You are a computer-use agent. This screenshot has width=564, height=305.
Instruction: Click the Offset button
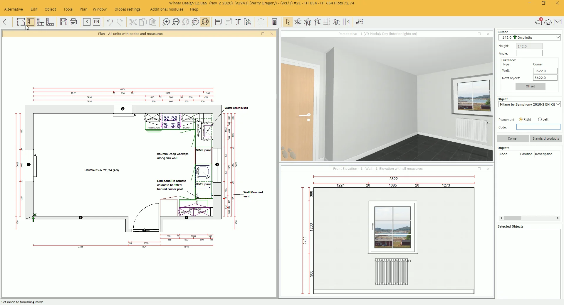[x=530, y=86]
